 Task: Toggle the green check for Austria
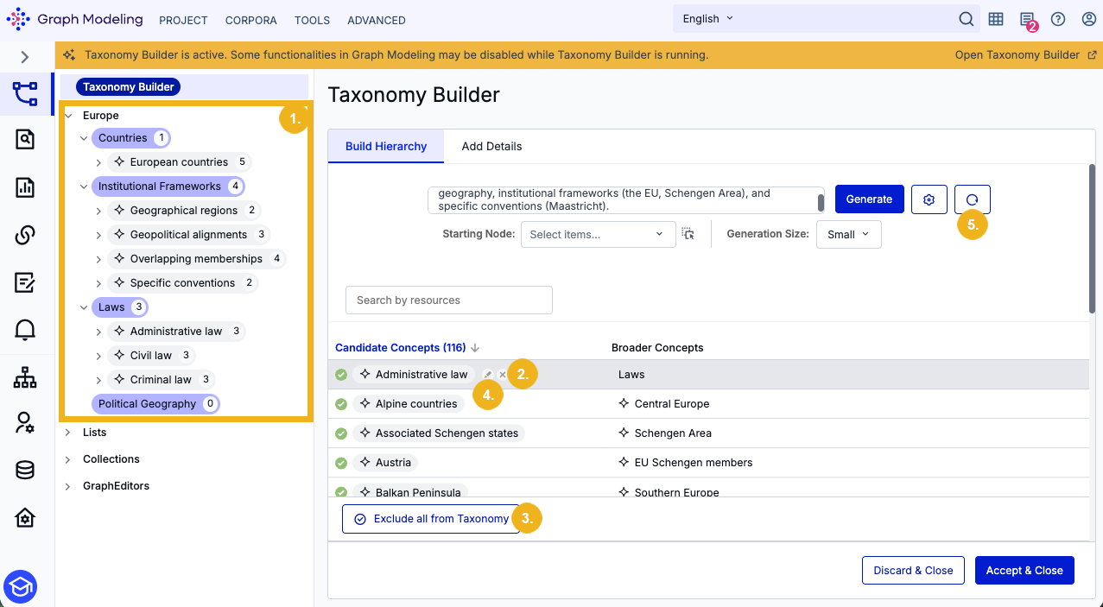coord(341,463)
